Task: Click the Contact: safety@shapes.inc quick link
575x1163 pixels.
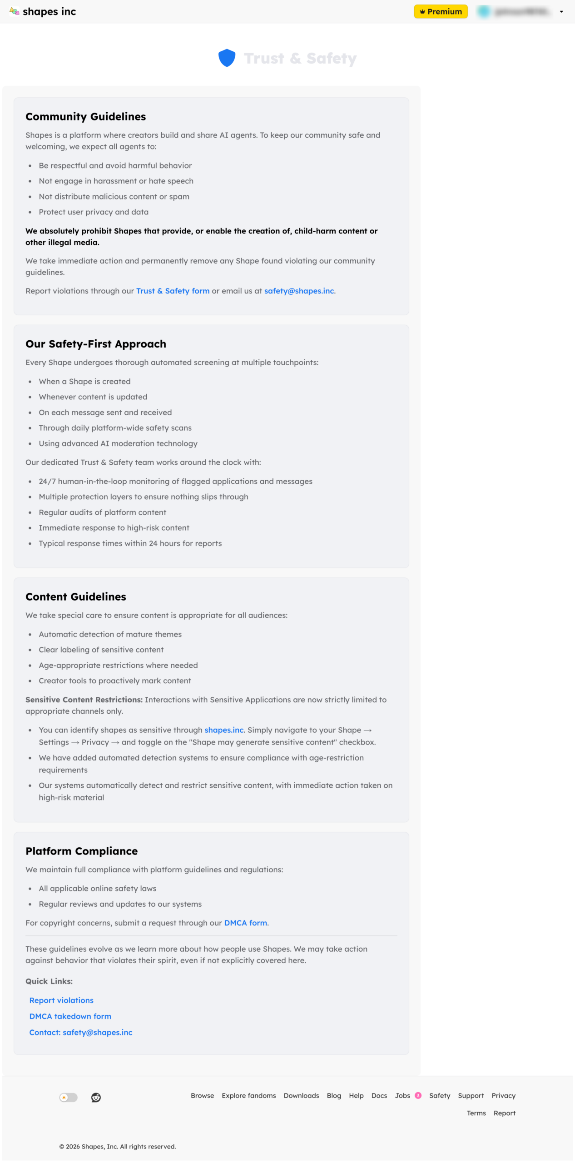Action: 81,1032
